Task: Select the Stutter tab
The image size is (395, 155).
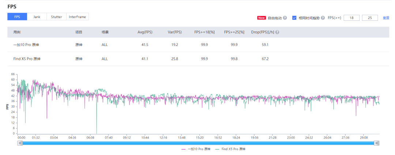Action: pyautogui.click(x=56, y=17)
